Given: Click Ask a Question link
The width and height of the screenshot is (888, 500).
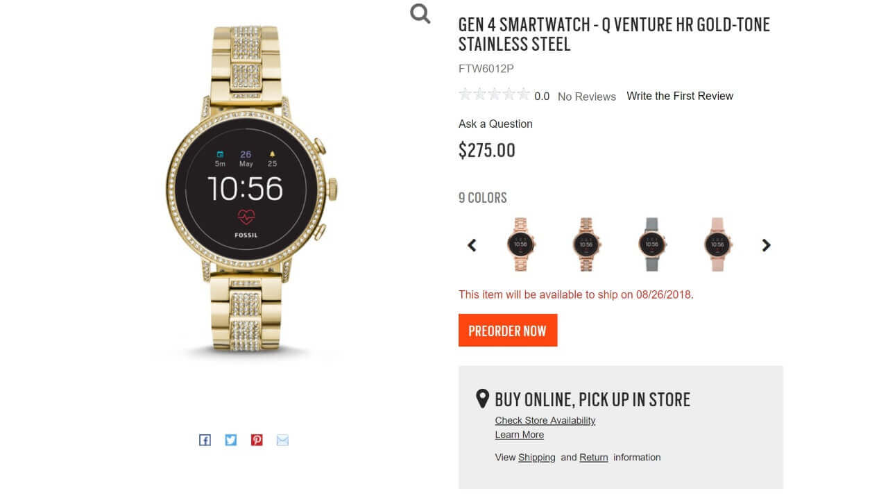Looking at the screenshot, I should tap(495, 124).
